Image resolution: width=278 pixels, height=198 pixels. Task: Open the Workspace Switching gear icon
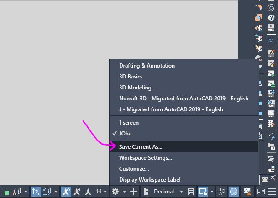click(x=115, y=192)
